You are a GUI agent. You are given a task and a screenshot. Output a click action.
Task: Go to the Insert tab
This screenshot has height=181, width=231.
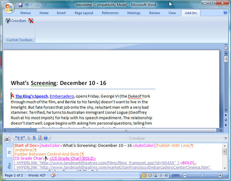[x=61, y=13]
